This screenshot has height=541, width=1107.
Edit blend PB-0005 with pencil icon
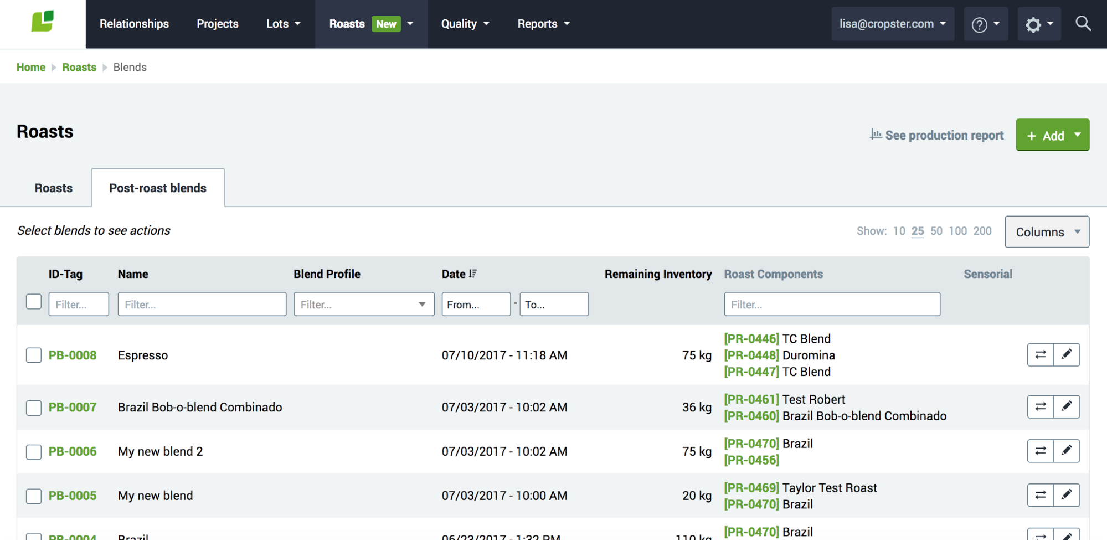pyautogui.click(x=1067, y=496)
